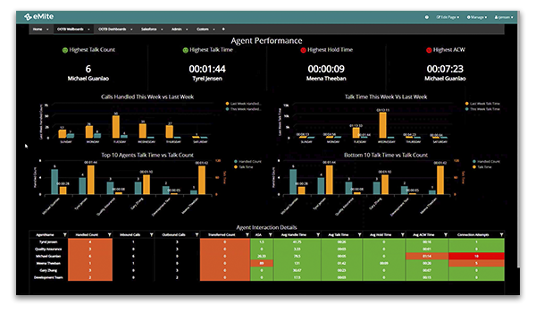536x322 pixels.
Task: Click the round help icon in header
Action: [x=427, y=17]
